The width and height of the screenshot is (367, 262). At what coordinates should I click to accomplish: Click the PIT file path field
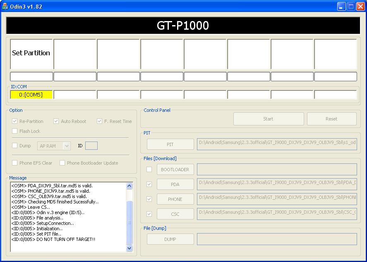[x=277, y=144]
